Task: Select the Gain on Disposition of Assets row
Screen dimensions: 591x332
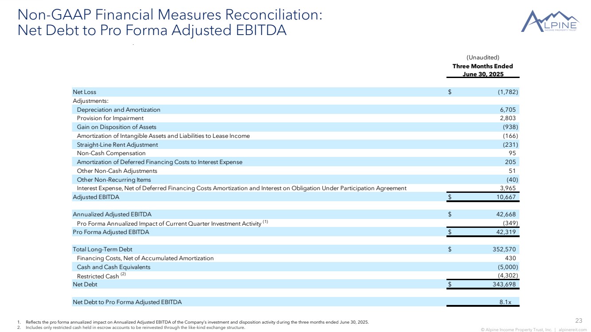Action: [x=116, y=127]
